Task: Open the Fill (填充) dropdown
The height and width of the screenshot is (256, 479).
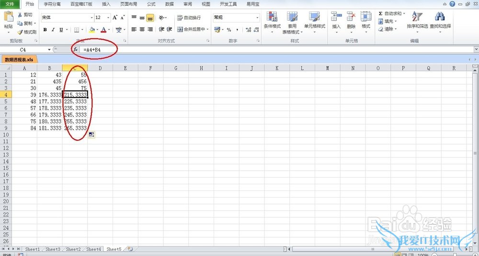Action: point(387,22)
